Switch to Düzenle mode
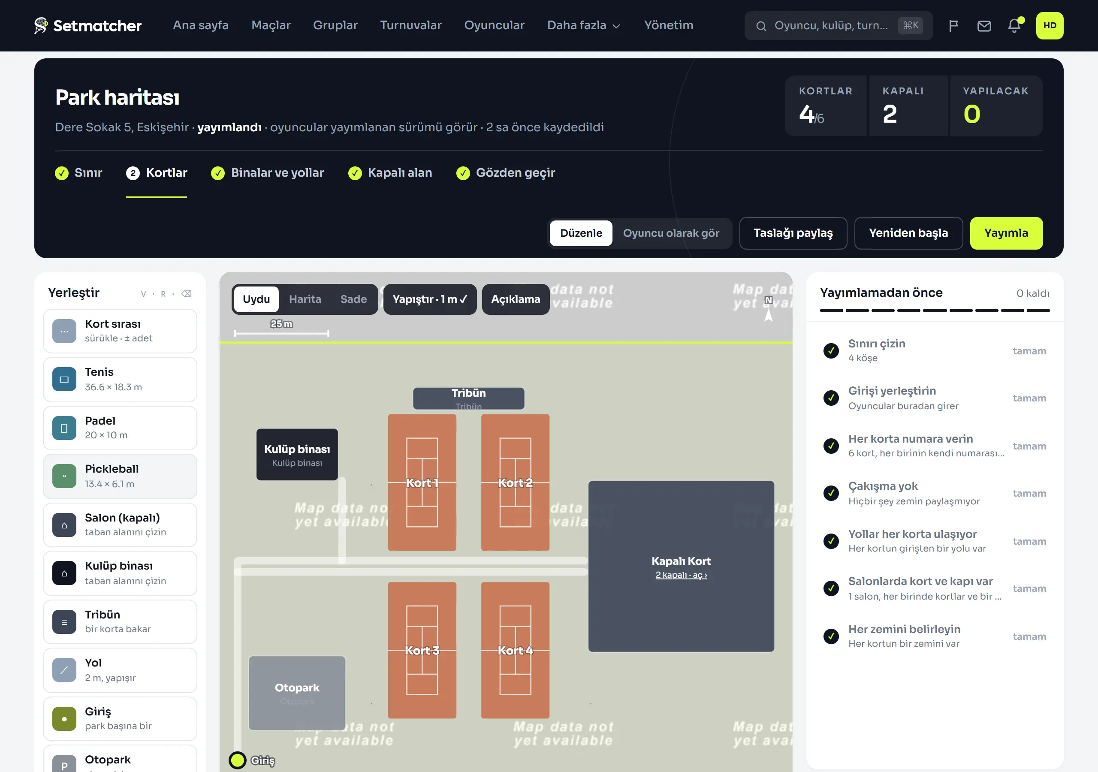1098x772 pixels. coord(581,233)
